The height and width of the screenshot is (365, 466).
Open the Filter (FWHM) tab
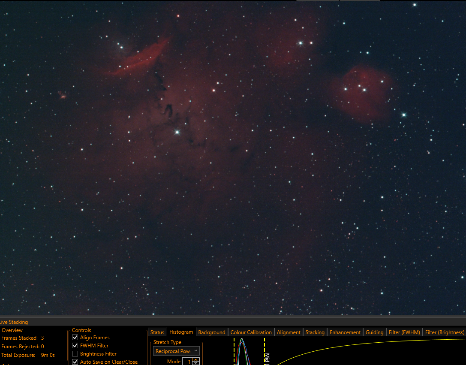pos(404,332)
